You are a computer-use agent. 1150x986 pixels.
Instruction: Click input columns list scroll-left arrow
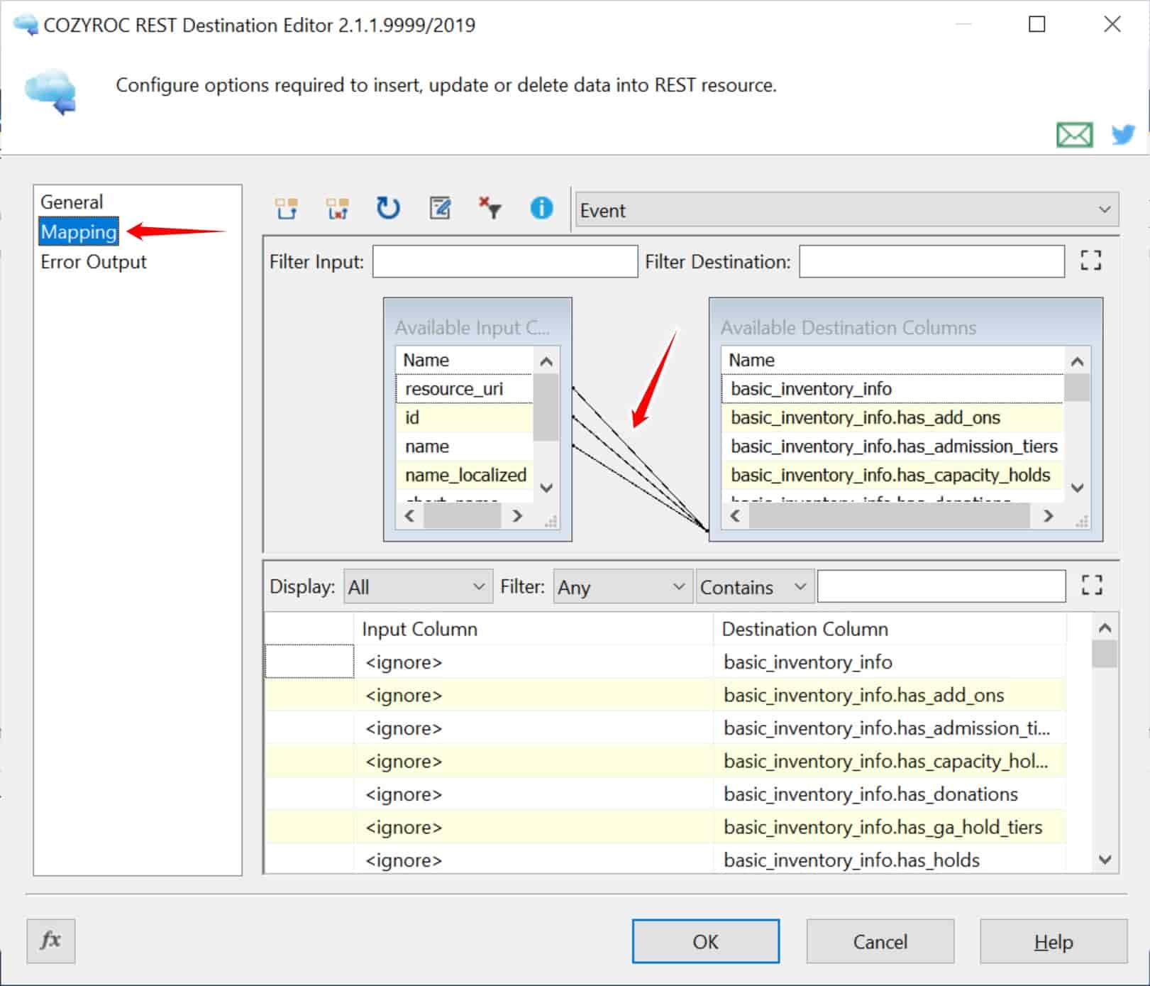coord(409,516)
